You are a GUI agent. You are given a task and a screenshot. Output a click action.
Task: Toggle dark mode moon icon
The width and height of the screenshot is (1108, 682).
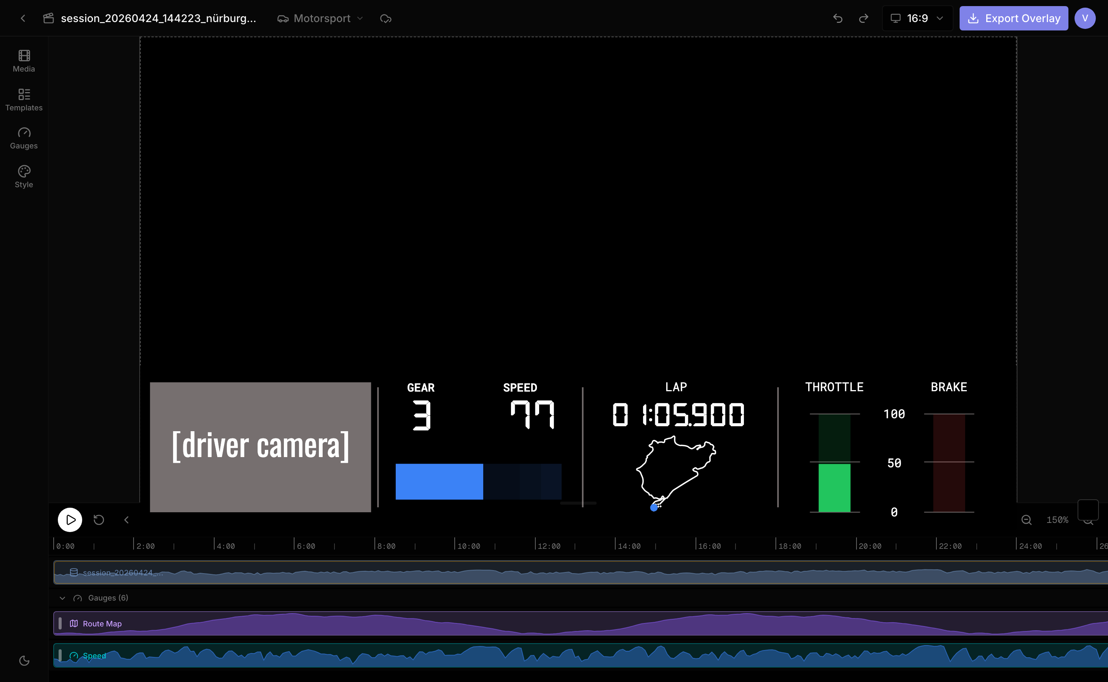pos(24,661)
